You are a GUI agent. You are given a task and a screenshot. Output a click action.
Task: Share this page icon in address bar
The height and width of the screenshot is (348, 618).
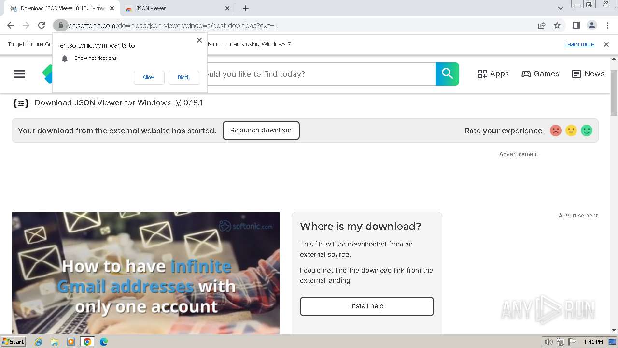click(x=542, y=26)
